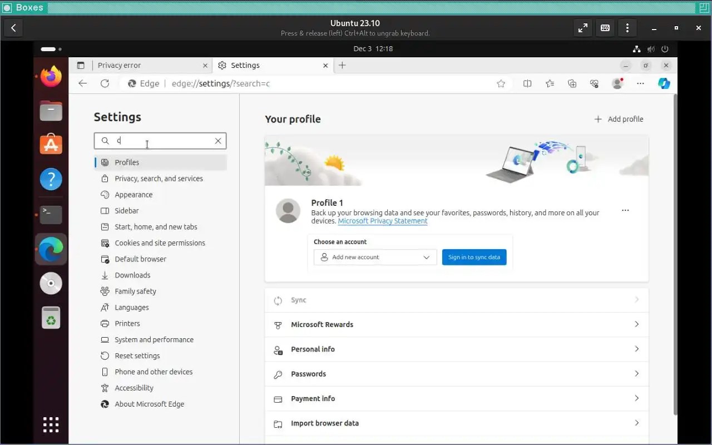This screenshot has width=712, height=445.
Task: Open Cookies and site permissions
Action: (160, 243)
